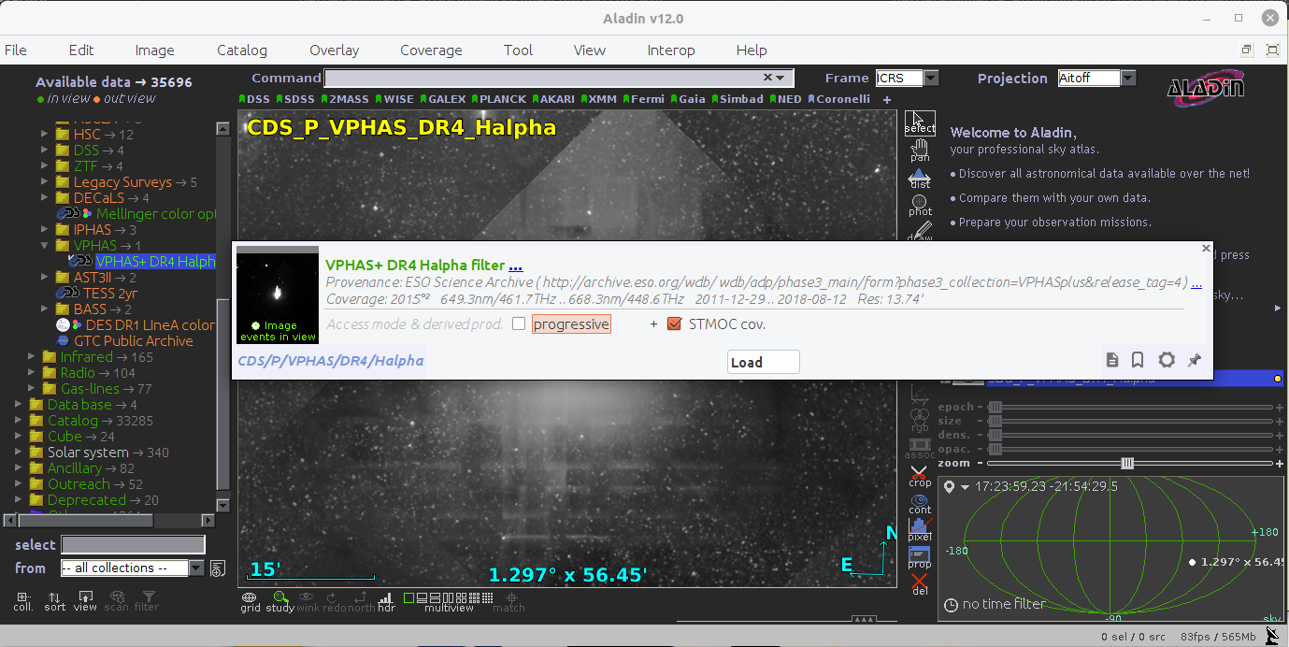
Task: Pick the dist measurement tool
Action: [920, 178]
